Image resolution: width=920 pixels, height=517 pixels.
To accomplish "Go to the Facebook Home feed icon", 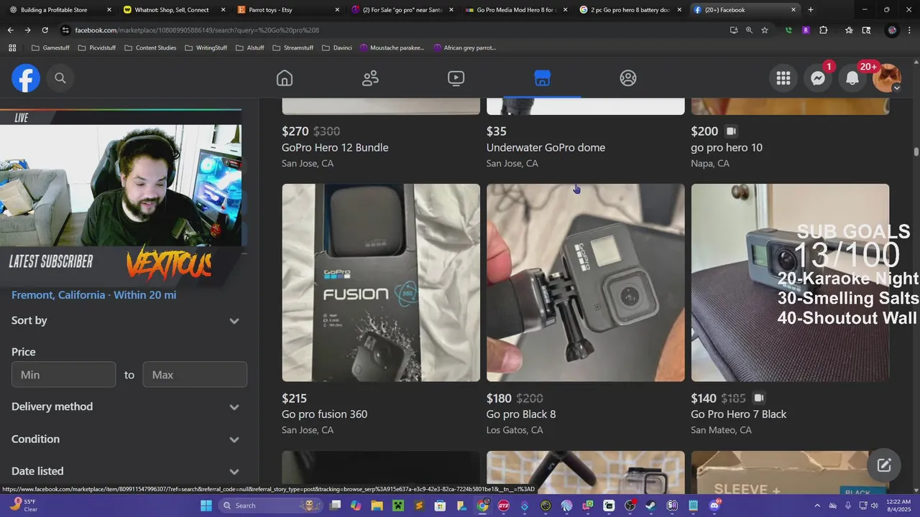I will [285, 78].
